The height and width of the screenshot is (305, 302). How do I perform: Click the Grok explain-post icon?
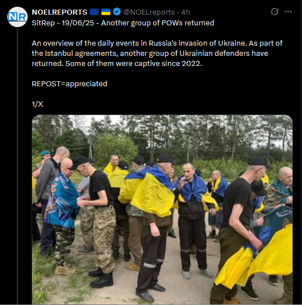[x=274, y=12]
